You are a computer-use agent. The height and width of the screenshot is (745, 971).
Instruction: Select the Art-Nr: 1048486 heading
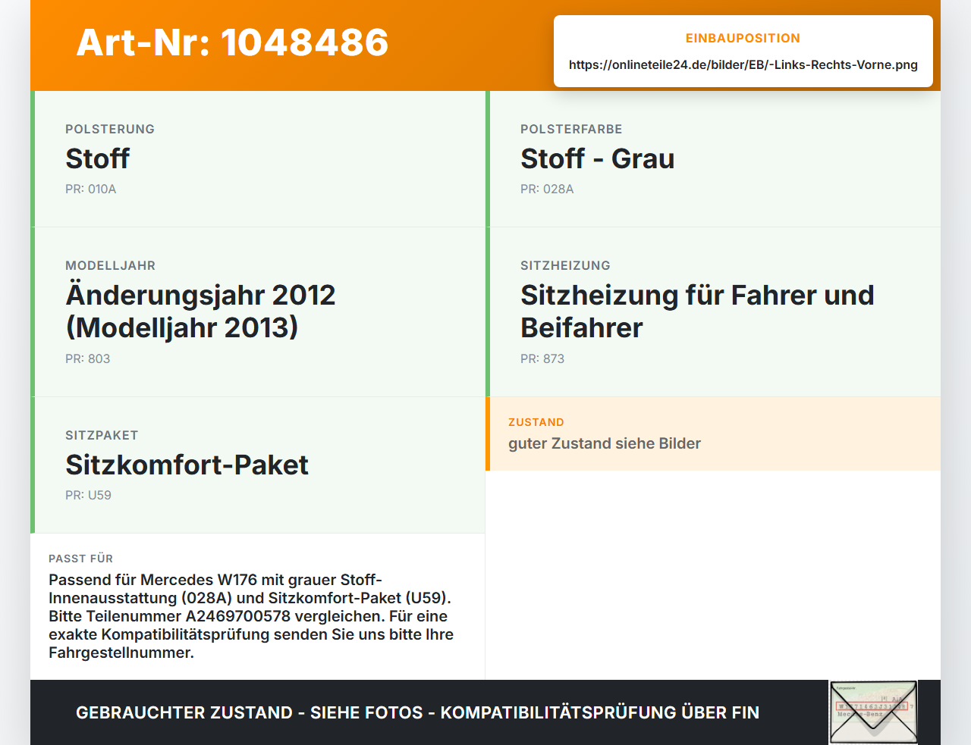coord(232,42)
